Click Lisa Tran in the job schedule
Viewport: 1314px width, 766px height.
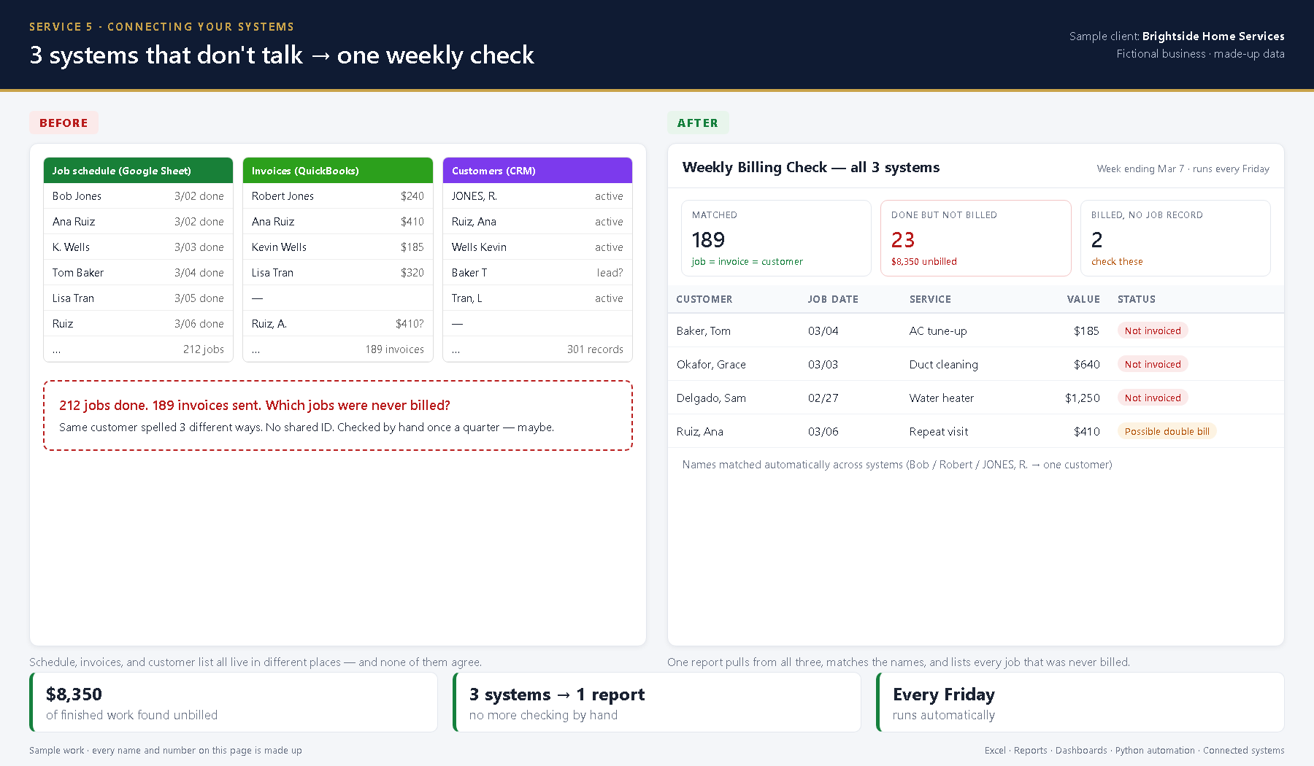click(x=73, y=298)
